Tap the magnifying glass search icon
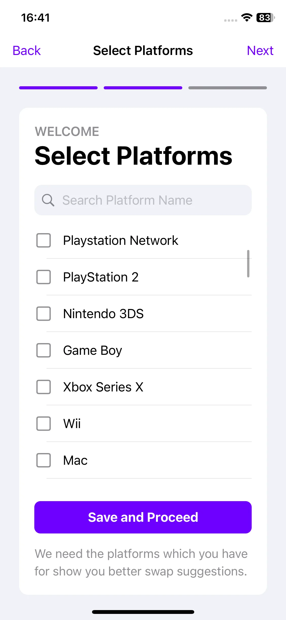 [48, 200]
